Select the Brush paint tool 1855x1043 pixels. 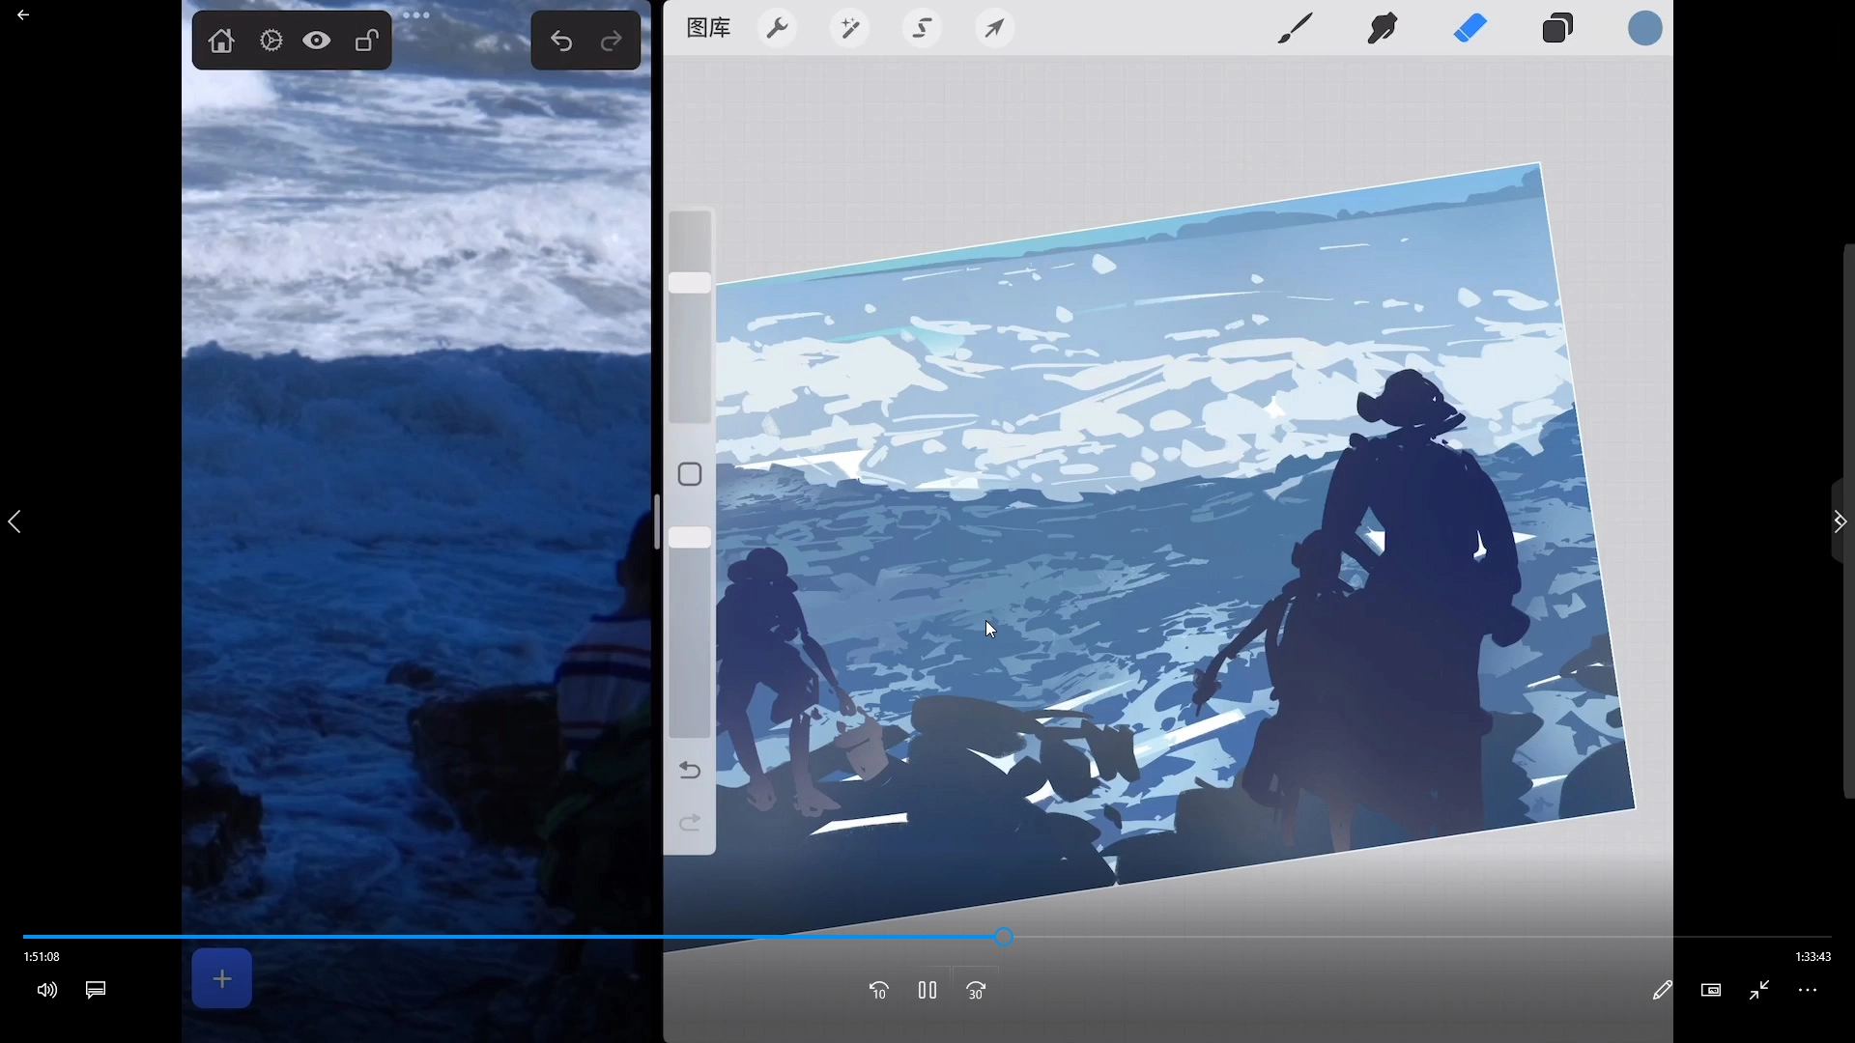[x=1295, y=29]
